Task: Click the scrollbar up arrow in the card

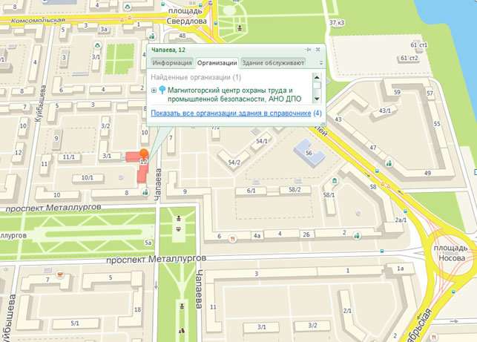Action: (317, 78)
